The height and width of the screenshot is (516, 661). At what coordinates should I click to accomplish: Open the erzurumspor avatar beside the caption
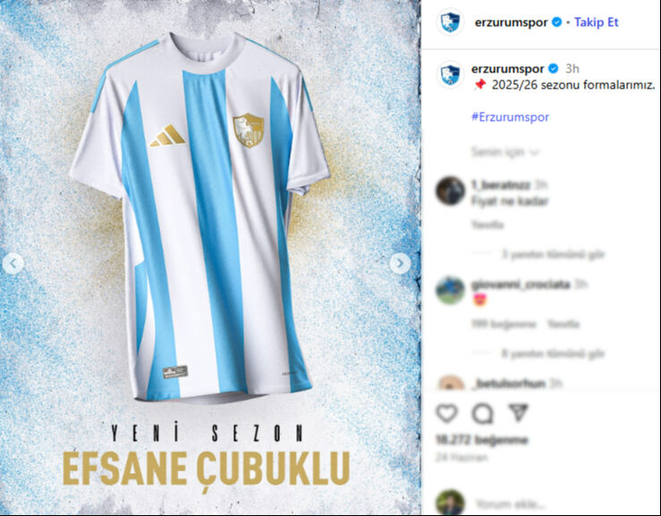(x=450, y=75)
